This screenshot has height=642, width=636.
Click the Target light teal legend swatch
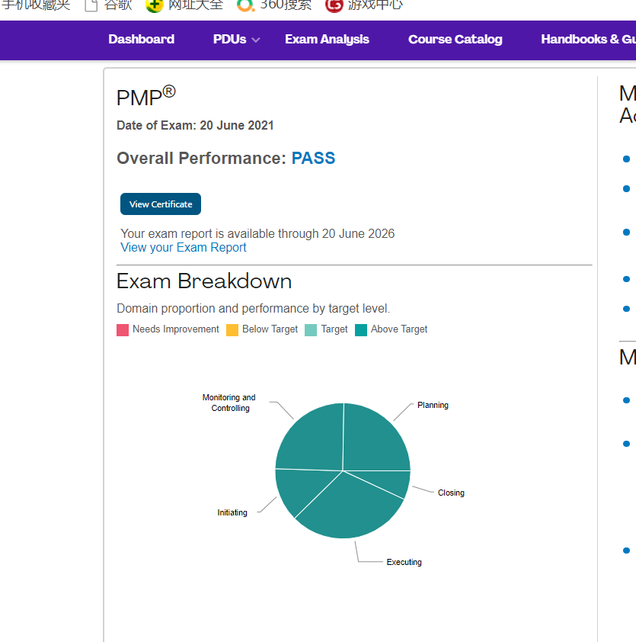click(311, 330)
